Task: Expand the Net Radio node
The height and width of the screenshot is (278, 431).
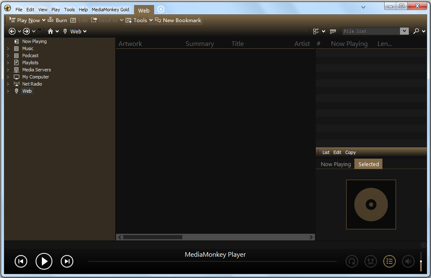Action: click(8, 84)
